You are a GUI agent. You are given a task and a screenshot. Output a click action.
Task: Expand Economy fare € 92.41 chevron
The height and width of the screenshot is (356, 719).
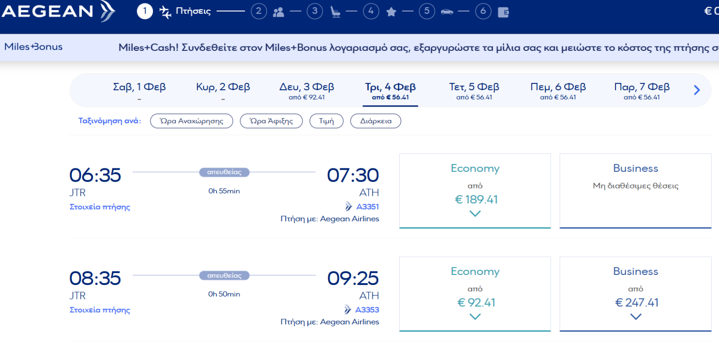(x=475, y=317)
